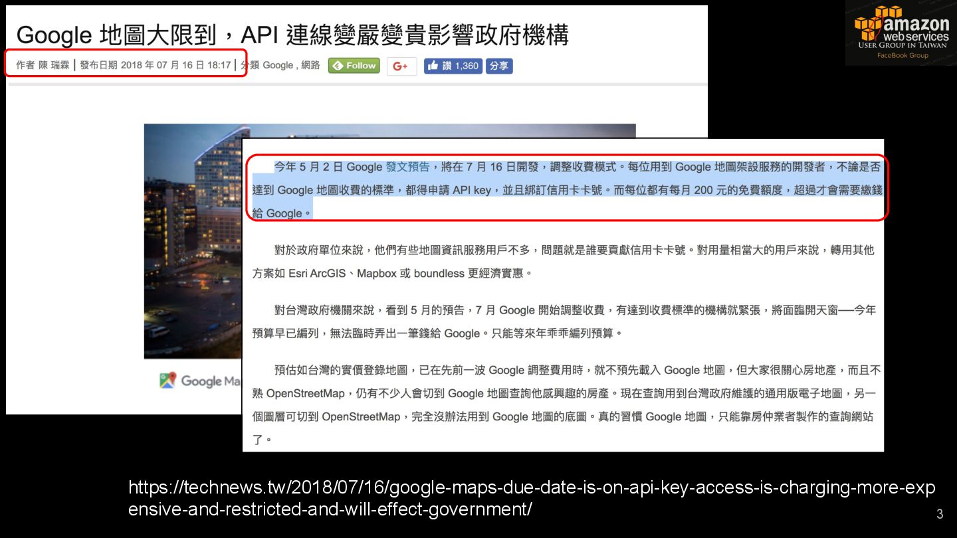Open the 發文預告 link in the highlighted paragraph
This screenshot has height=538, width=957.
407,167
